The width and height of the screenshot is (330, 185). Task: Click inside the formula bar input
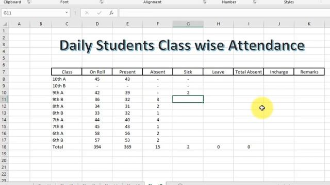pos(224,13)
